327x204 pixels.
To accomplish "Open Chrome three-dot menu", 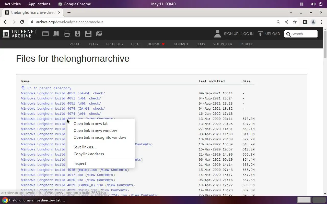I will pyautogui.click(x=321, y=22).
